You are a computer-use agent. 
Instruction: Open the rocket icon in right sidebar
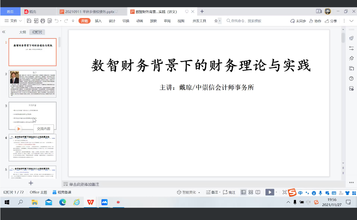(x=352, y=38)
